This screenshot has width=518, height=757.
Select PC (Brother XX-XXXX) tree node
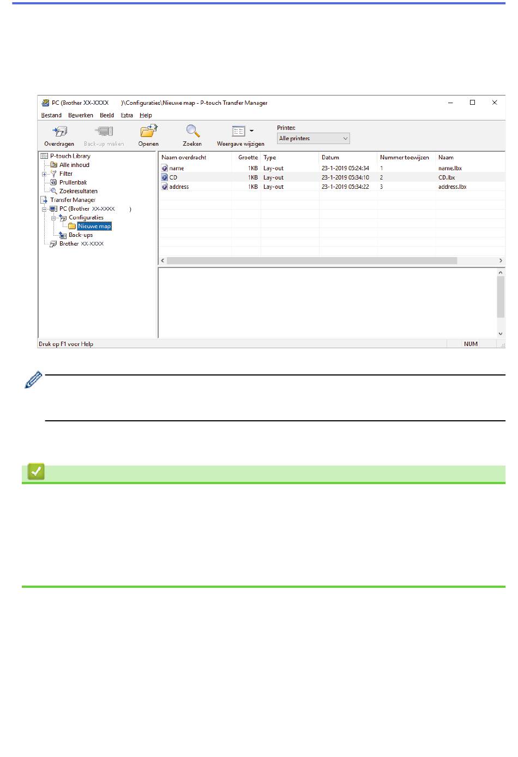click(95, 209)
